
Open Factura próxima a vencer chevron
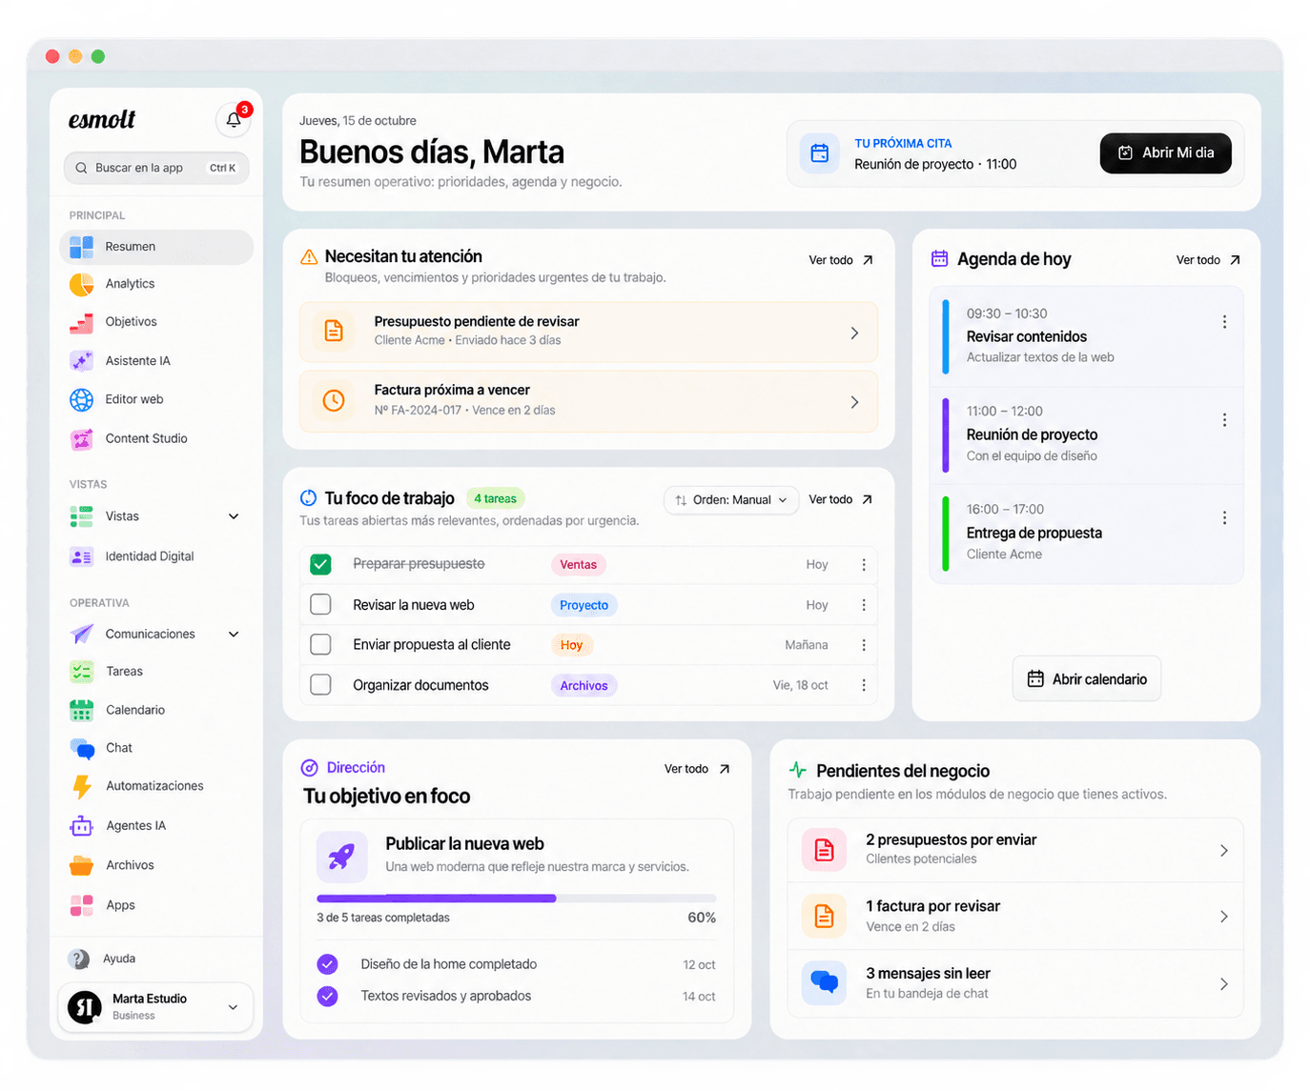(x=854, y=402)
